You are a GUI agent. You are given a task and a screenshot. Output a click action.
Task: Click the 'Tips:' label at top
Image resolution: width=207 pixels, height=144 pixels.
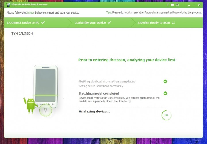109,13
